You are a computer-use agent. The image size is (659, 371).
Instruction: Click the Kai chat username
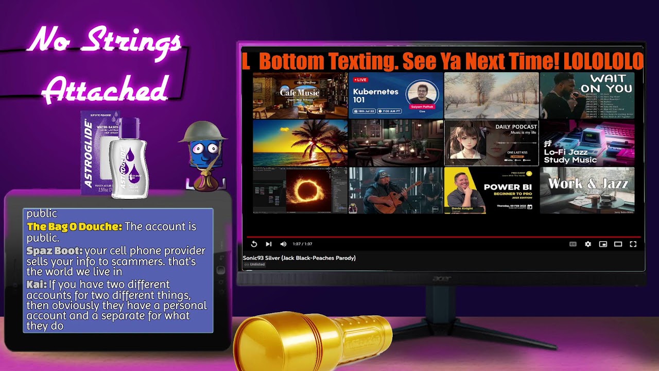tap(37, 284)
